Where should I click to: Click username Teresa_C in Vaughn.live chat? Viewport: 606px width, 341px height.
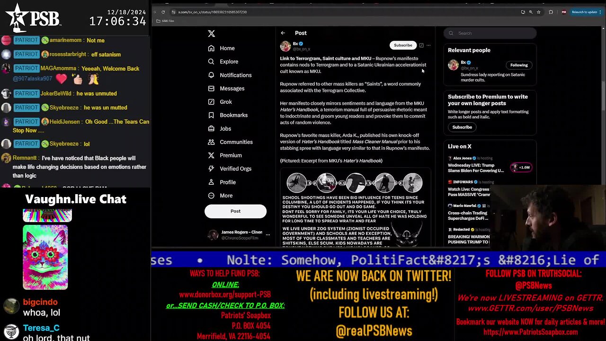pyautogui.click(x=41, y=328)
